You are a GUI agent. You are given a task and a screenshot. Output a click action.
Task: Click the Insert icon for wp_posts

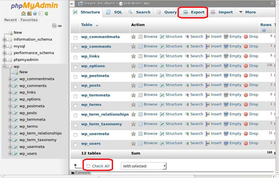click(x=208, y=85)
